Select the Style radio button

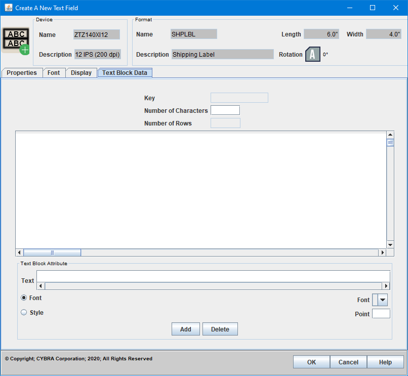[24, 313]
